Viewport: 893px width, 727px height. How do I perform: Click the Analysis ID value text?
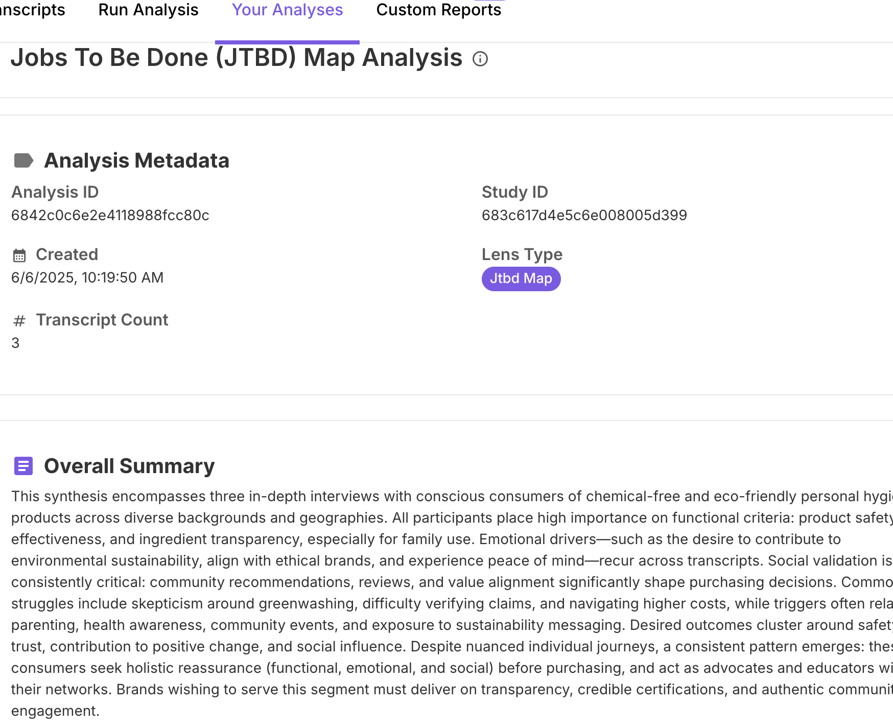click(x=110, y=215)
